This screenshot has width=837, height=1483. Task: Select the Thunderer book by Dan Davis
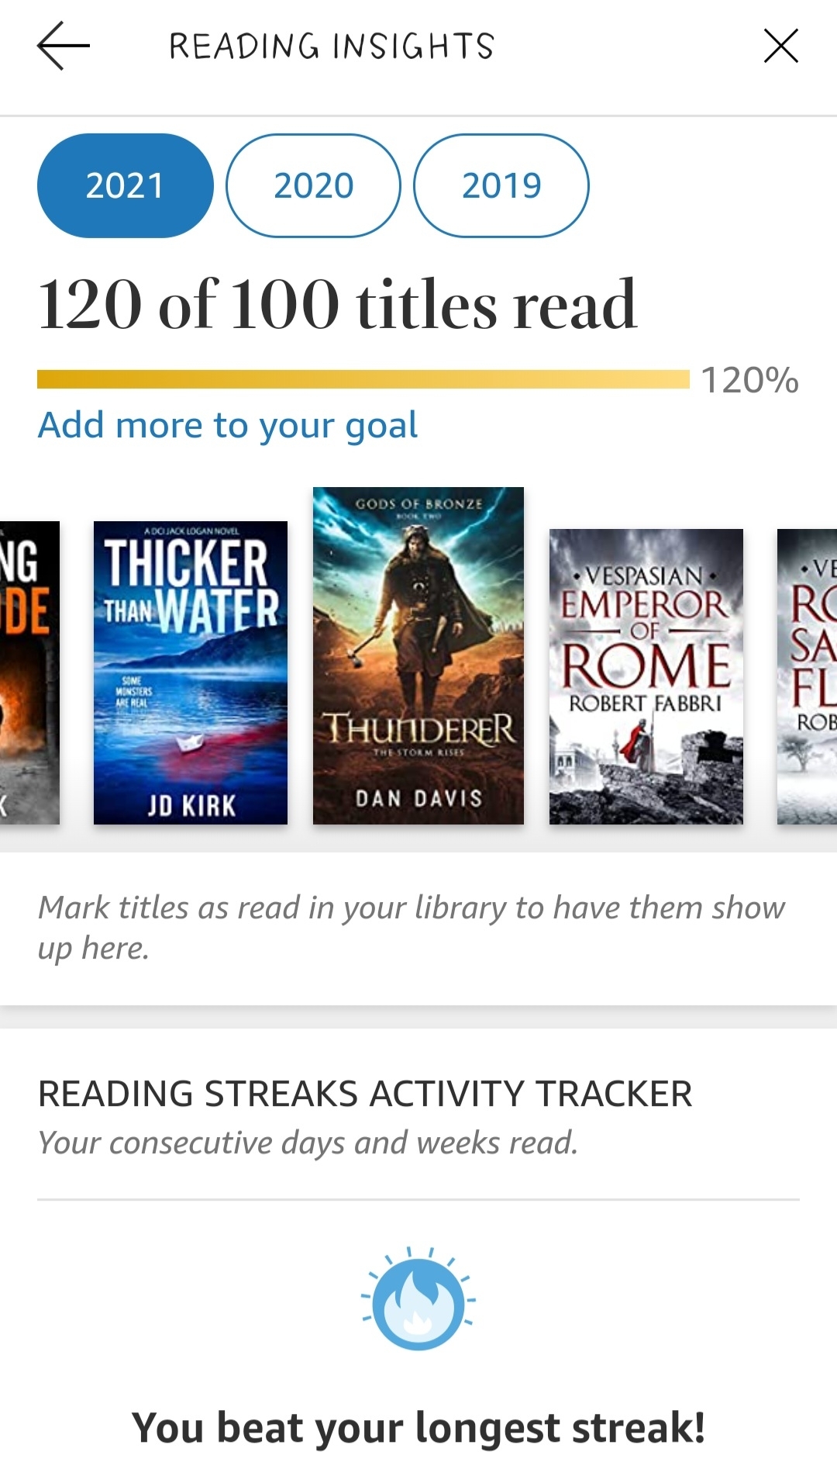tap(418, 655)
